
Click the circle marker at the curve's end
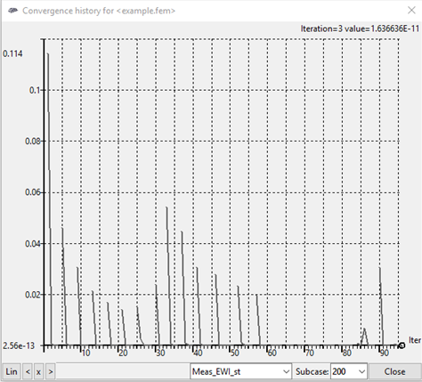tap(402, 345)
